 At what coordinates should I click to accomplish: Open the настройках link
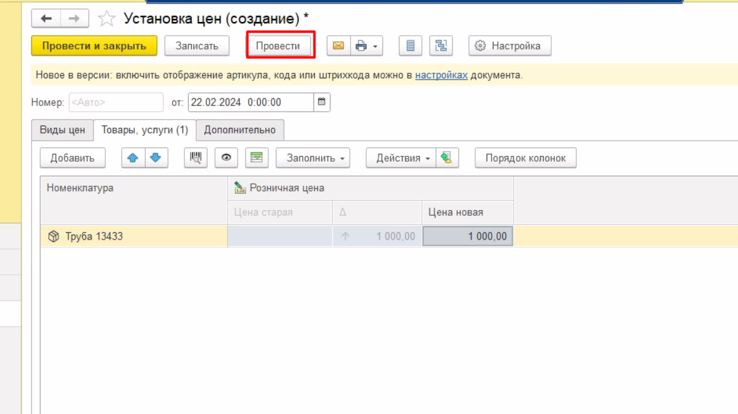coord(441,75)
